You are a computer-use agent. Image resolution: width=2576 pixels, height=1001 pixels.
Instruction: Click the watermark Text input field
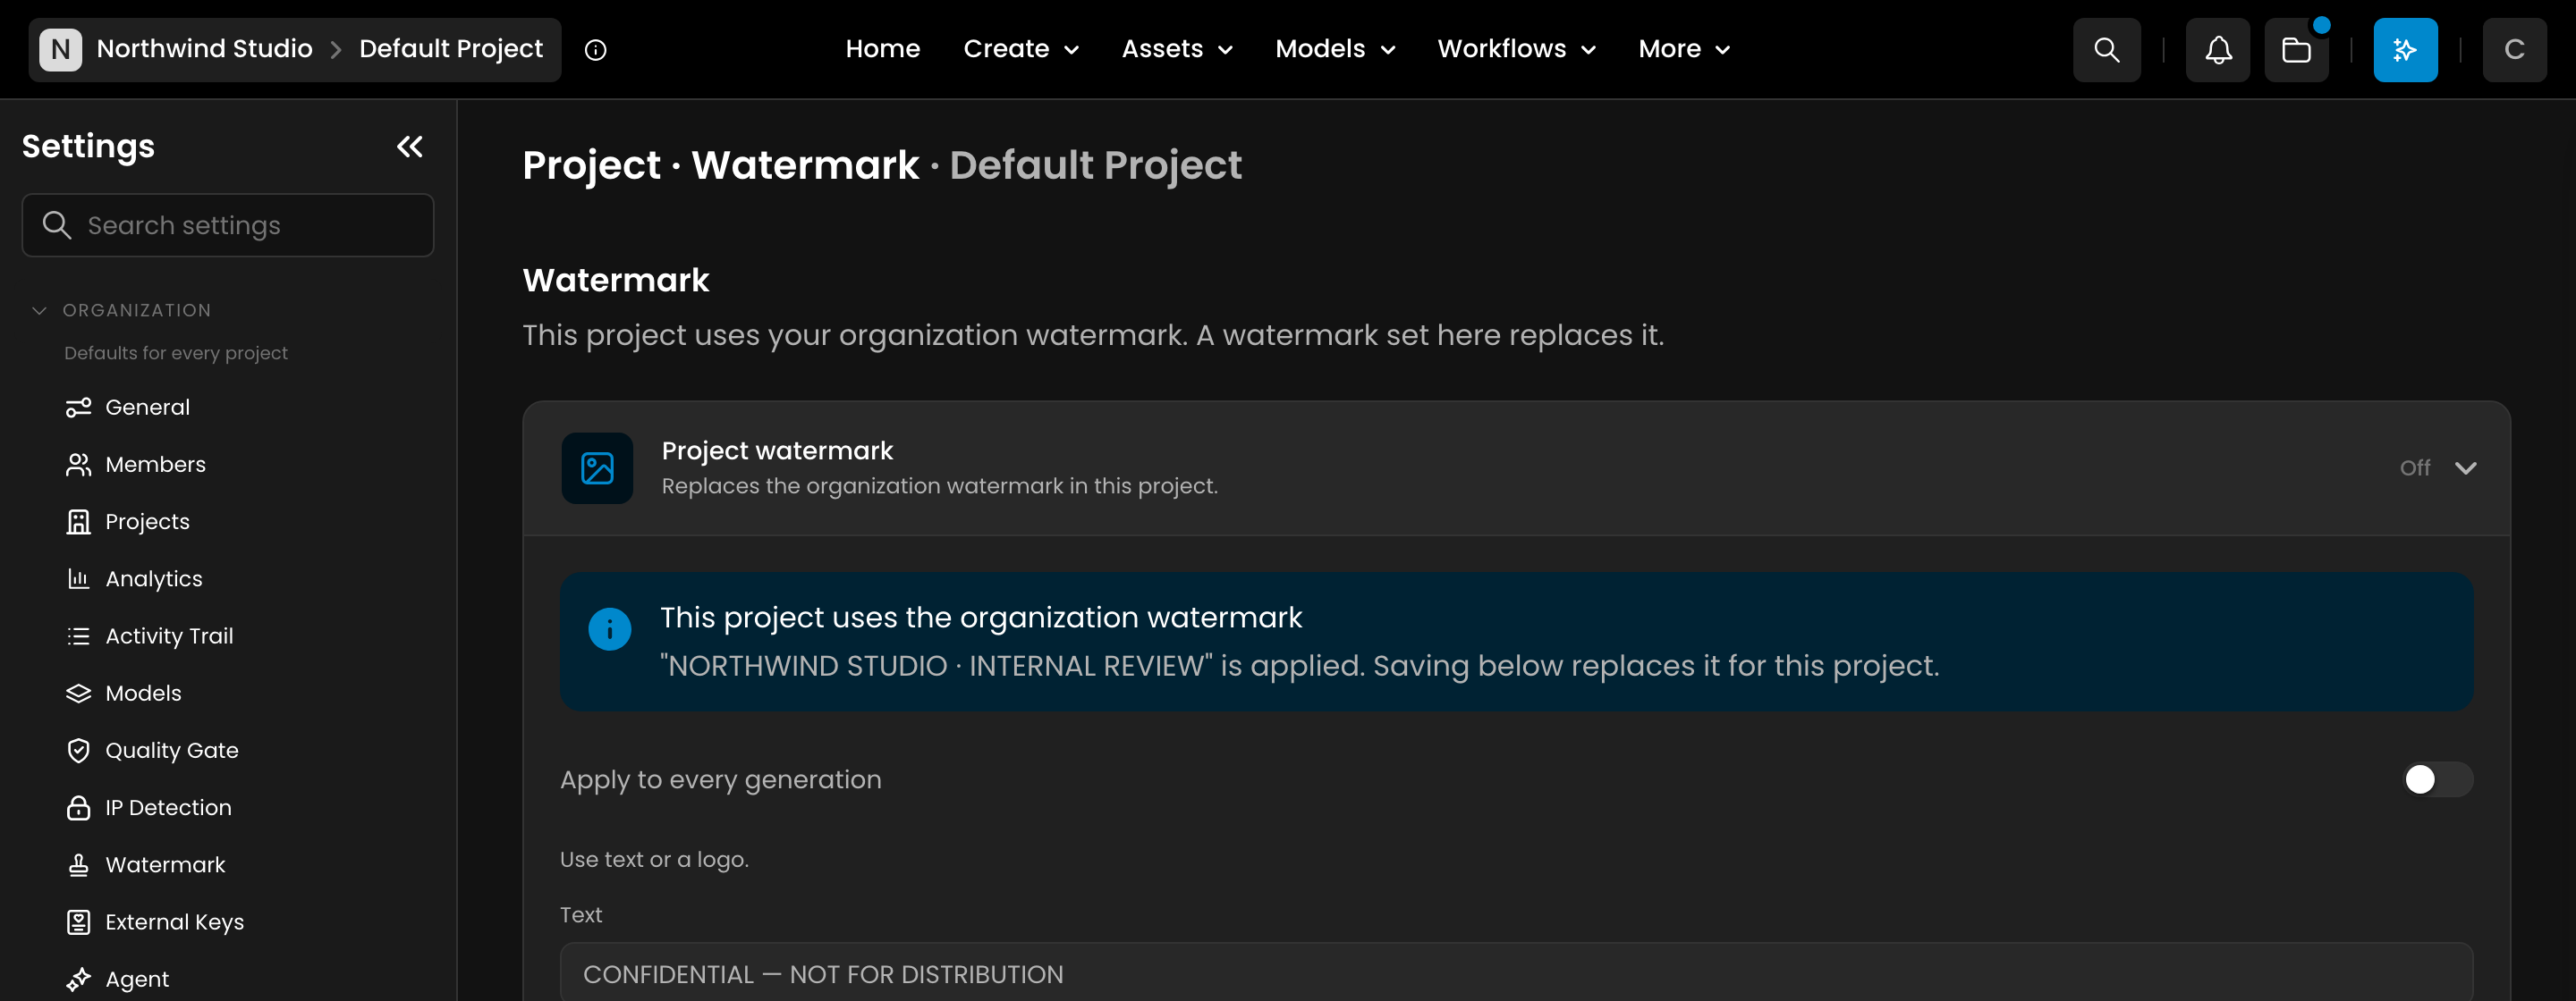[x=1516, y=973]
